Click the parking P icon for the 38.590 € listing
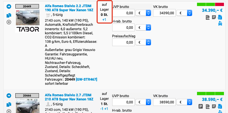The image size is (228, 113). [201, 106]
